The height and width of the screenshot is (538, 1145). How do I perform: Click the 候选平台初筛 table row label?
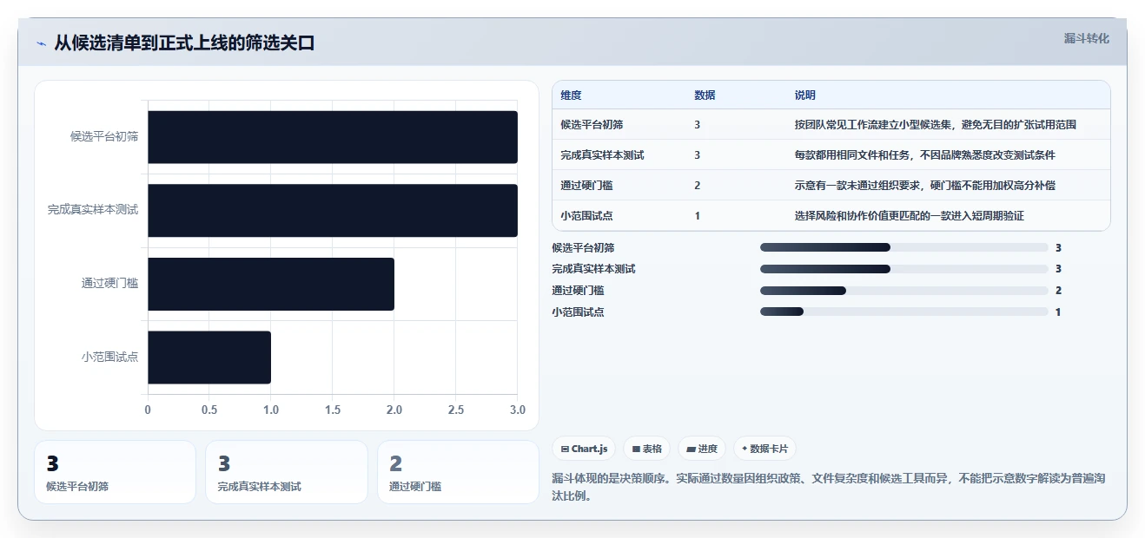[x=592, y=125]
